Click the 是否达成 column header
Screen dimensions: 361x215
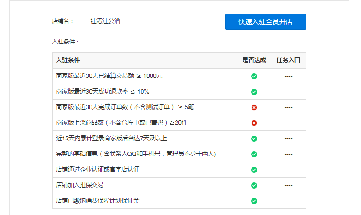point(254,60)
